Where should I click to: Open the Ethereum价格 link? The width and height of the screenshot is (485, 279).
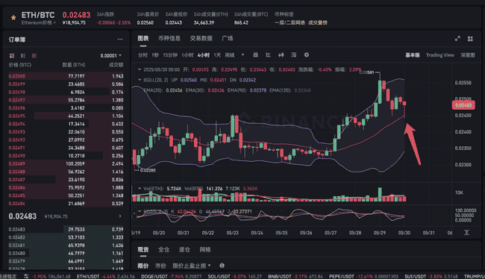[x=38, y=22]
